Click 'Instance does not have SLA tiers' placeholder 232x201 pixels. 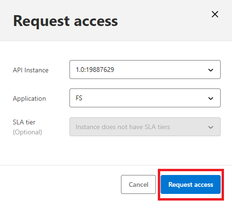(x=123, y=127)
